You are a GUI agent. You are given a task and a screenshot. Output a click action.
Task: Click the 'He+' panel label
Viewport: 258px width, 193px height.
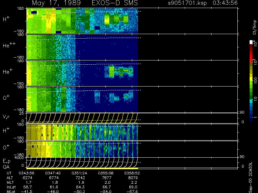(7, 71)
